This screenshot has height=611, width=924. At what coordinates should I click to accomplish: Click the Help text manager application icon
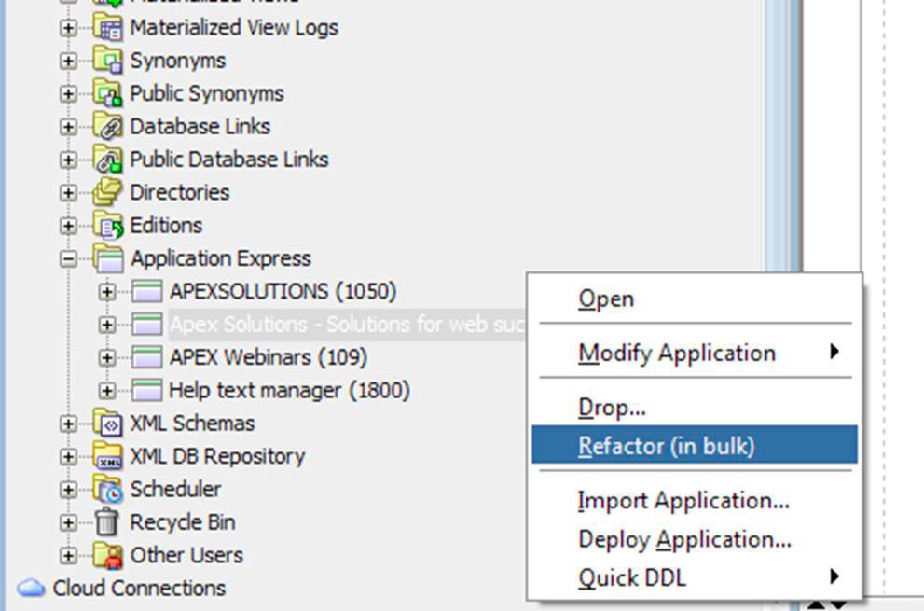coord(147,391)
